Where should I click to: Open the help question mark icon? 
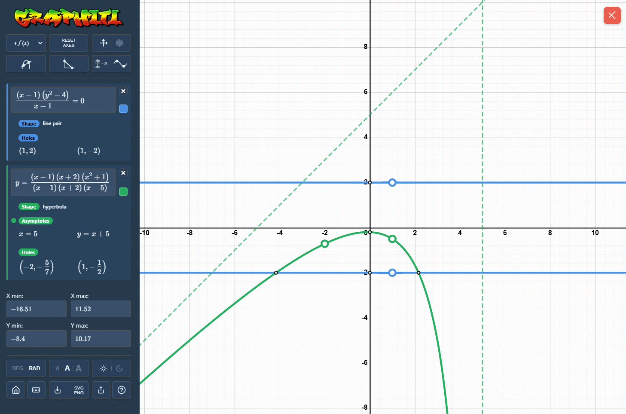pyautogui.click(x=122, y=390)
